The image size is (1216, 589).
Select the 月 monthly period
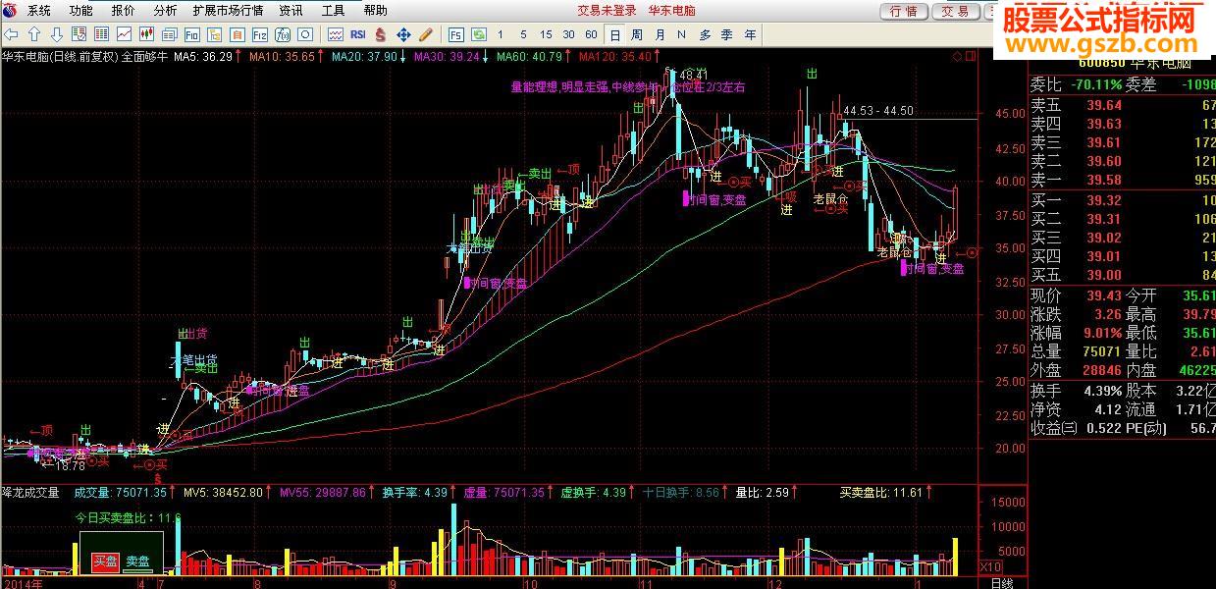[x=660, y=34]
